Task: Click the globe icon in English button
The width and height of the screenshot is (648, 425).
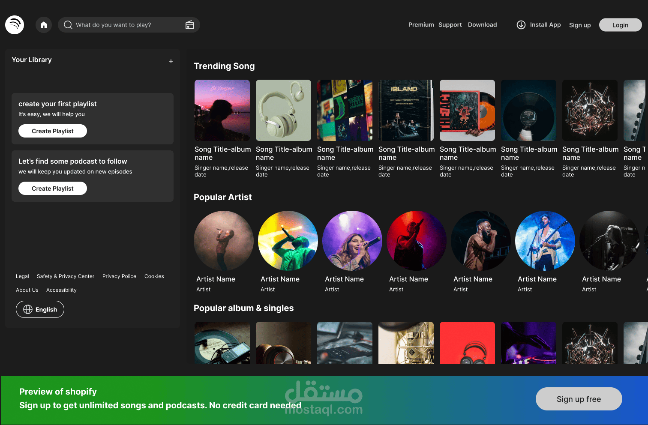Action: pos(28,309)
